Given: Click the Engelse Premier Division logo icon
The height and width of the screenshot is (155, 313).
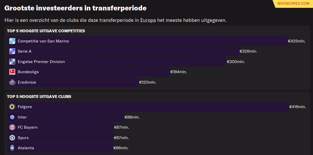Looking at the screenshot, I should pos(12,61).
